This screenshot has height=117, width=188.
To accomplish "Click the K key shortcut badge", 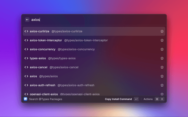I will point(162,99).
